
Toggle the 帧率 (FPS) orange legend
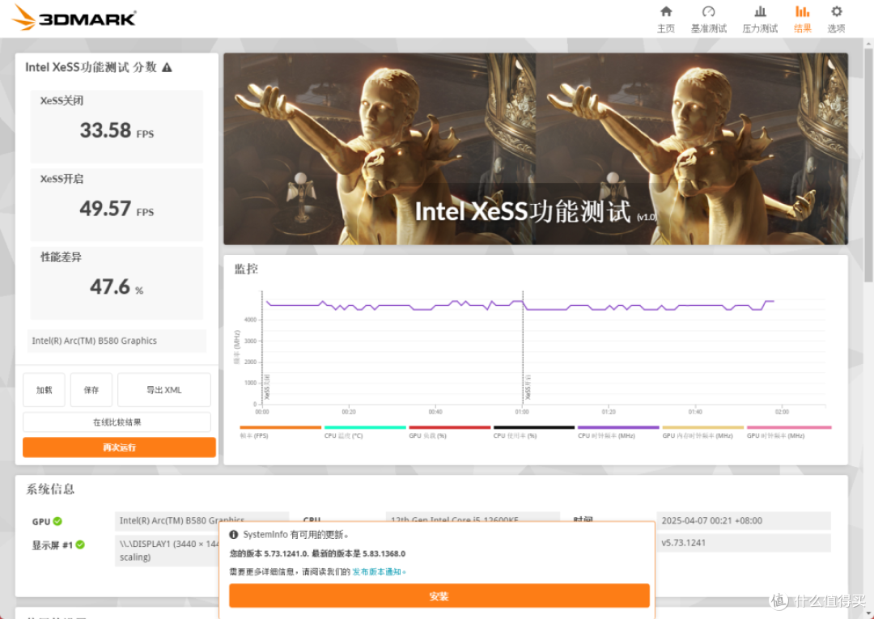tap(280, 432)
